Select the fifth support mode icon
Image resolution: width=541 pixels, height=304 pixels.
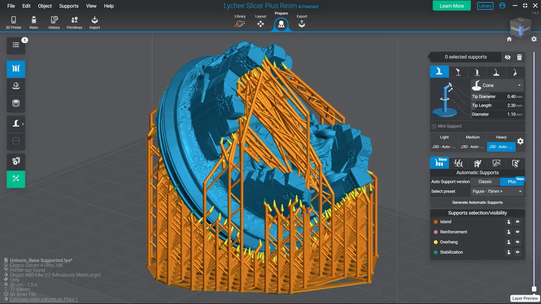click(x=515, y=162)
